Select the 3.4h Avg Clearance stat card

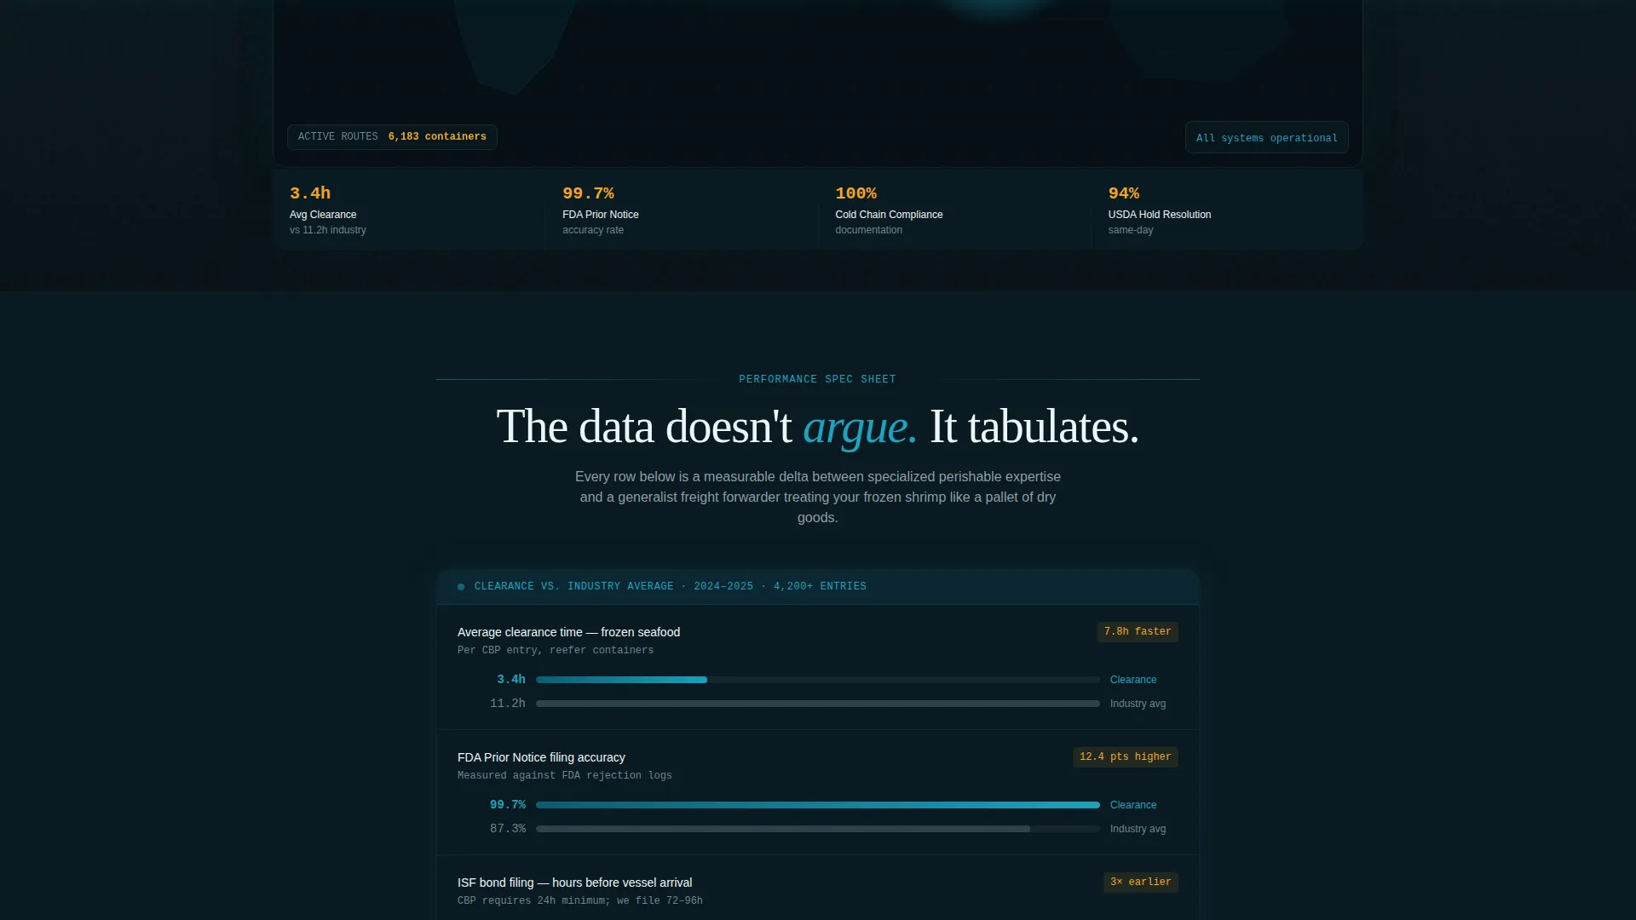point(409,210)
